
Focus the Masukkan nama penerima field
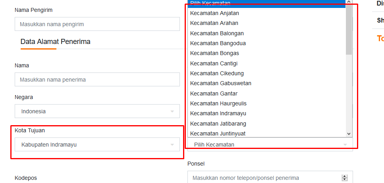[x=97, y=80]
